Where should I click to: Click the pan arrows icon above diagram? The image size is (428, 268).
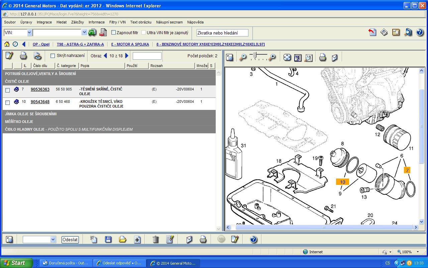[x=287, y=57]
